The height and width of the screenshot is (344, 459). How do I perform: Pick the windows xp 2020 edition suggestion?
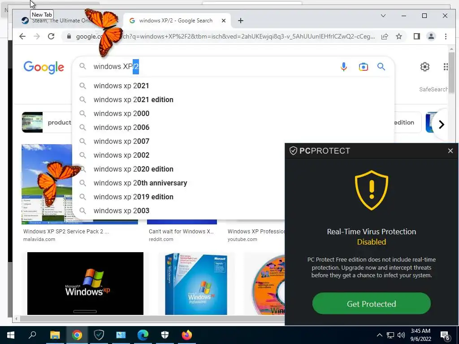[x=178, y=169]
